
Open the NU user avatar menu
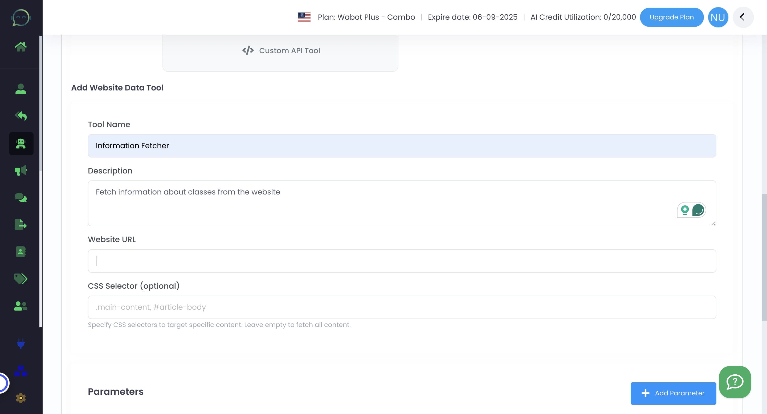[717, 17]
